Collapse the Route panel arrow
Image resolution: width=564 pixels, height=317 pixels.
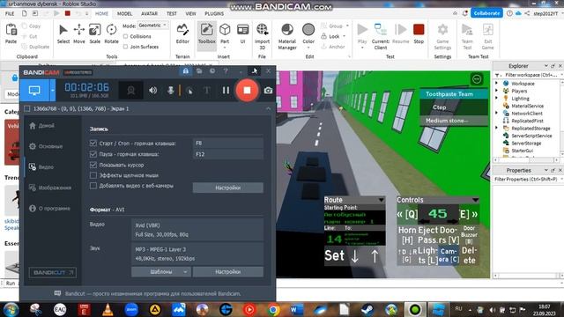pyautogui.click(x=381, y=200)
